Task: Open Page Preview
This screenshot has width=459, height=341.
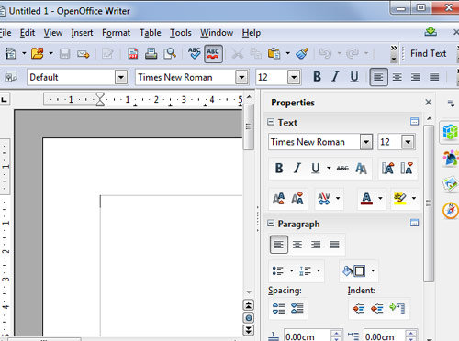Action: (170, 54)
